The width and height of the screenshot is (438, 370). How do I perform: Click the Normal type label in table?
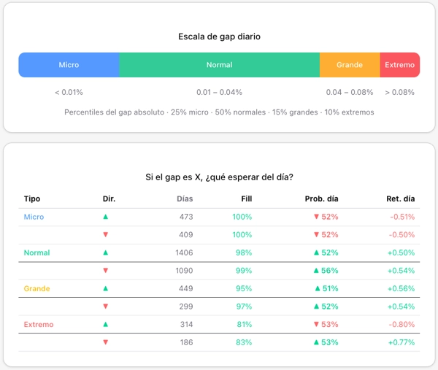[x=37, y=253]
